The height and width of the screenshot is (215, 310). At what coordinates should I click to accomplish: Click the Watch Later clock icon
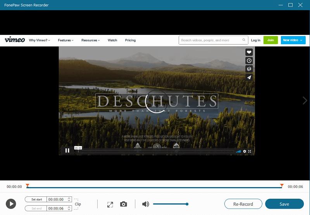249,60
